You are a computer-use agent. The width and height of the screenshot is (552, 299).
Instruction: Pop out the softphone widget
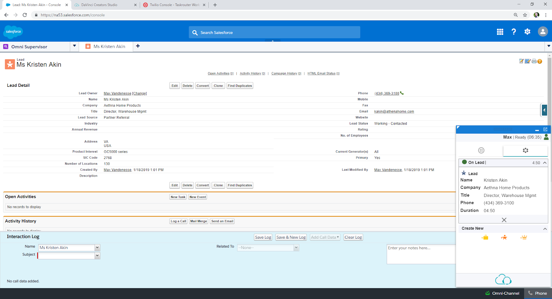pyautogui.click(x=545, y=129)
